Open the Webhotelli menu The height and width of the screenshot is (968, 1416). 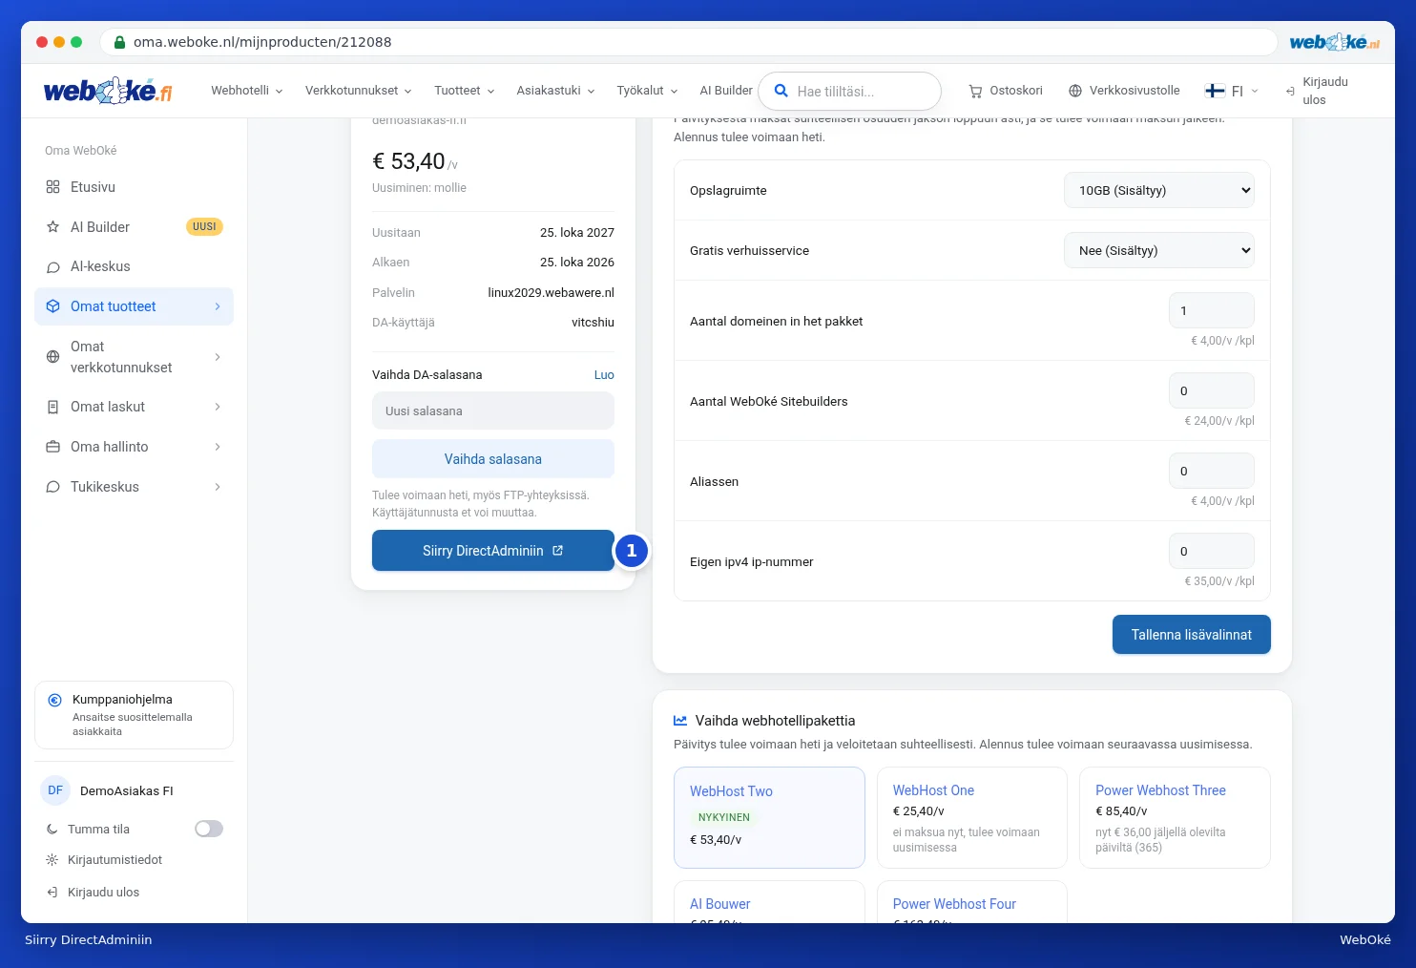tap(247, 91)
